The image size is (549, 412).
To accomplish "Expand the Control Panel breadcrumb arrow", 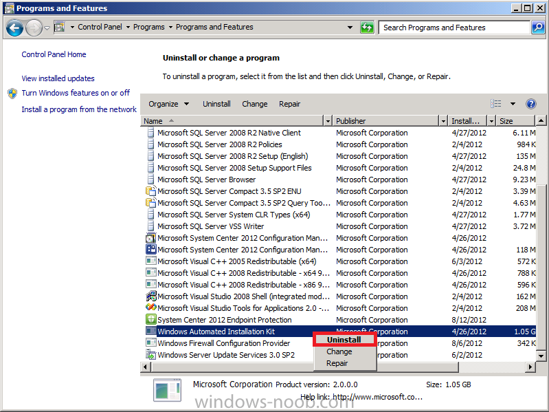I will tap(128, 27).
